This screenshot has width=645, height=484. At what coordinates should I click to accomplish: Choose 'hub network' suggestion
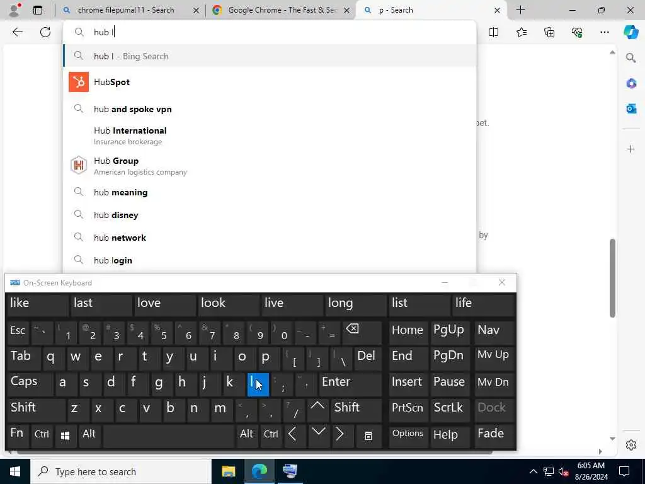[270, 238]
